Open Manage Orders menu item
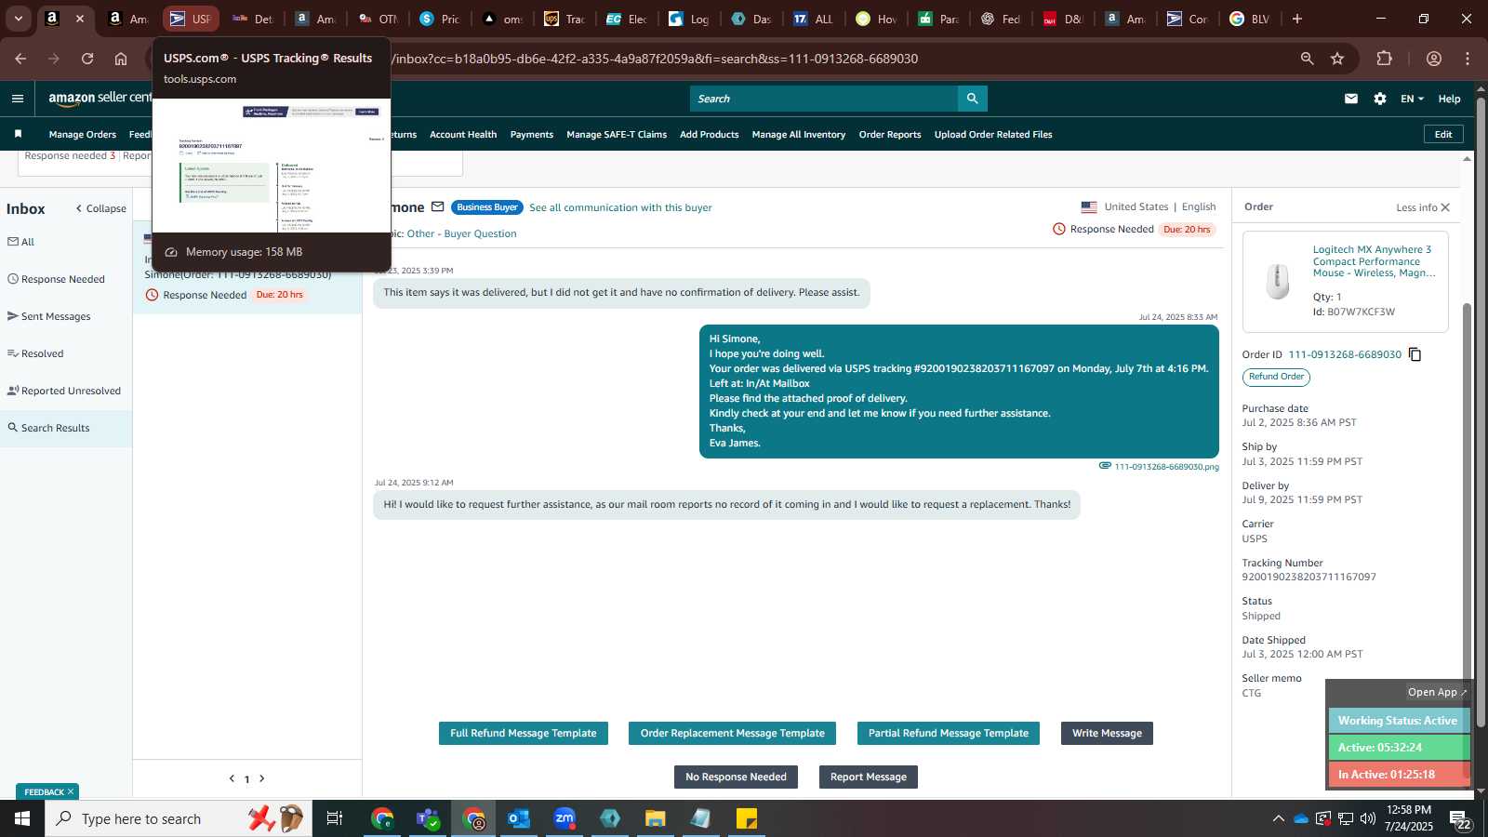Screen dimensions: 1488x837 (x=83, y=135)
